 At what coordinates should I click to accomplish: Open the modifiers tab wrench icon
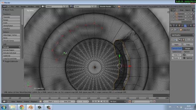pyautogui.click(x=185, y=26)
